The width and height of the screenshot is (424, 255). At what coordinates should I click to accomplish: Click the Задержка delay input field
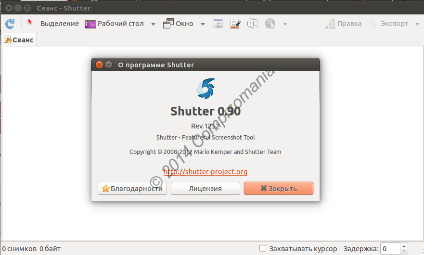click(x=390, y=249)
